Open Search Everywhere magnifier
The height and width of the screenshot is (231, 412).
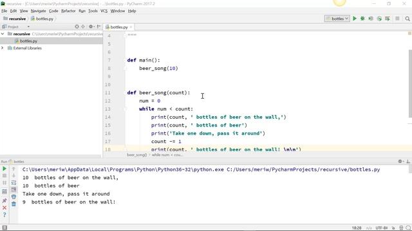(407, 19)
